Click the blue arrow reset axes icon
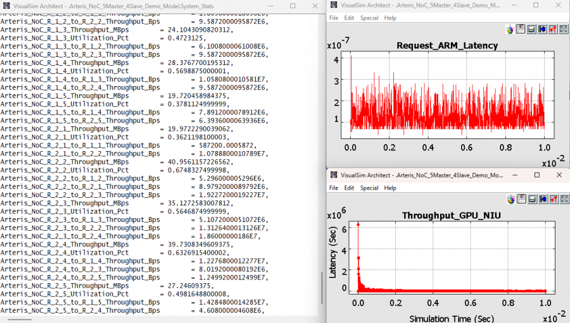570x323 pixels. tap(542, 29)
